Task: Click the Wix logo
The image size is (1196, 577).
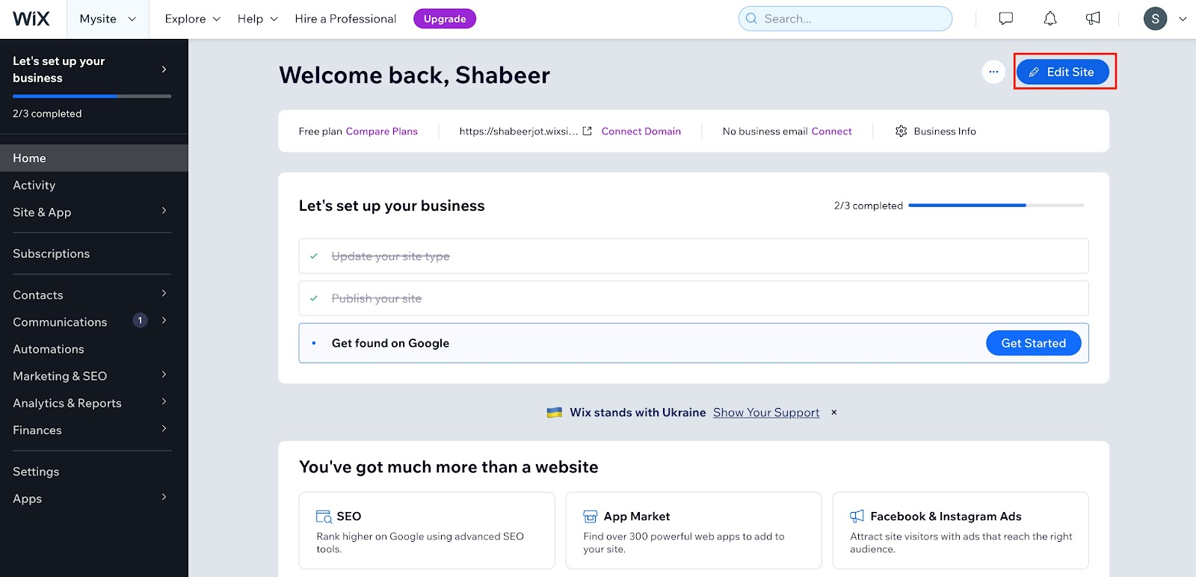Action: (31, 19)
